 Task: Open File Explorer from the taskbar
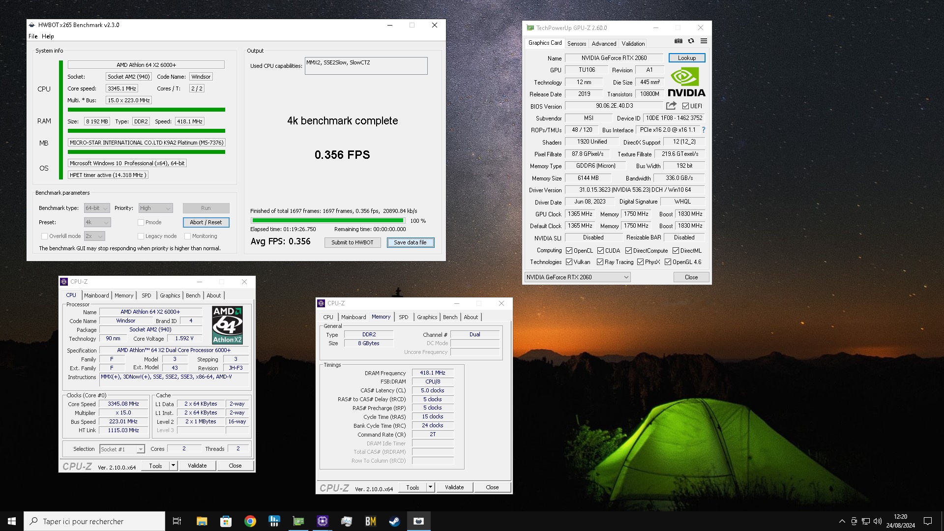202,521
